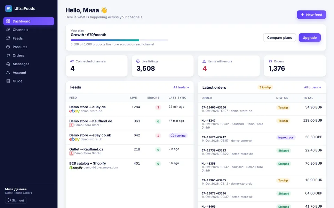The image size is (334, 208).
Task: Sign out of the account
Action: pyautogui.click(x=16, y=200)
